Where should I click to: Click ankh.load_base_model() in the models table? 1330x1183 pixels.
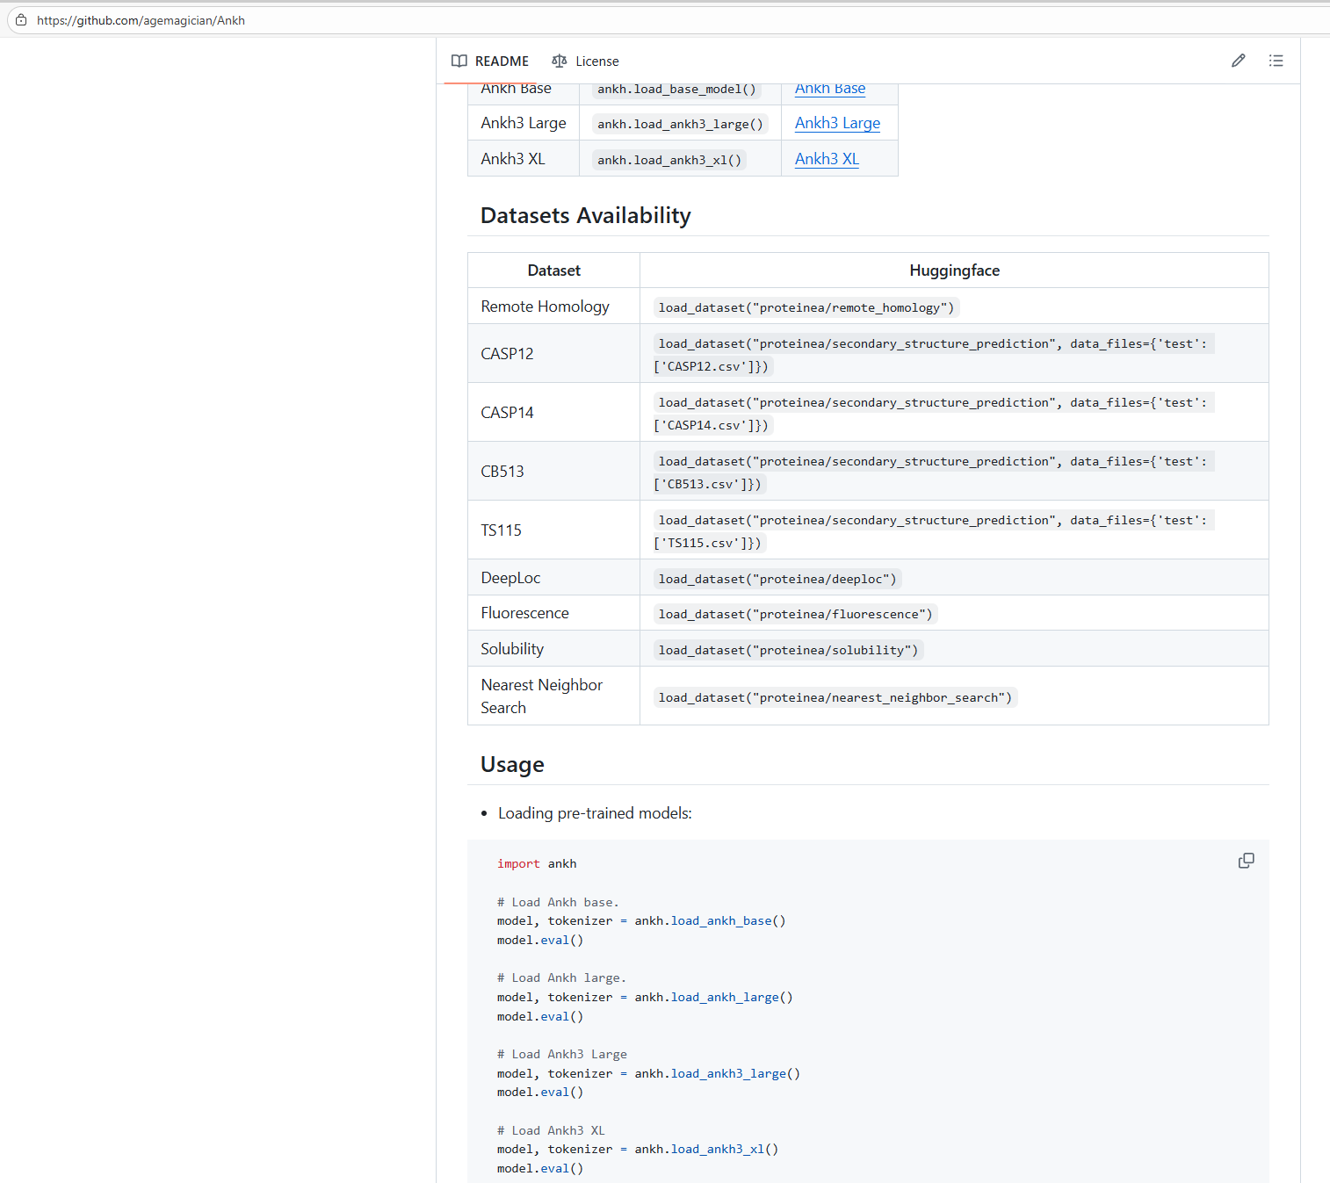point(676,90)
